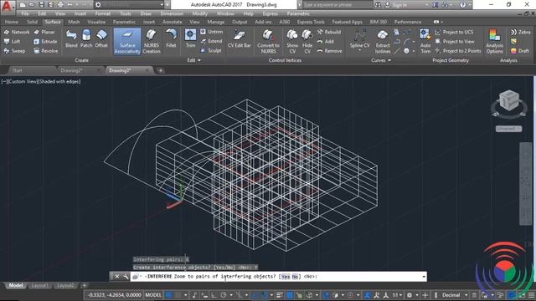Click the ViewCube in the viewport

(508, 100)
